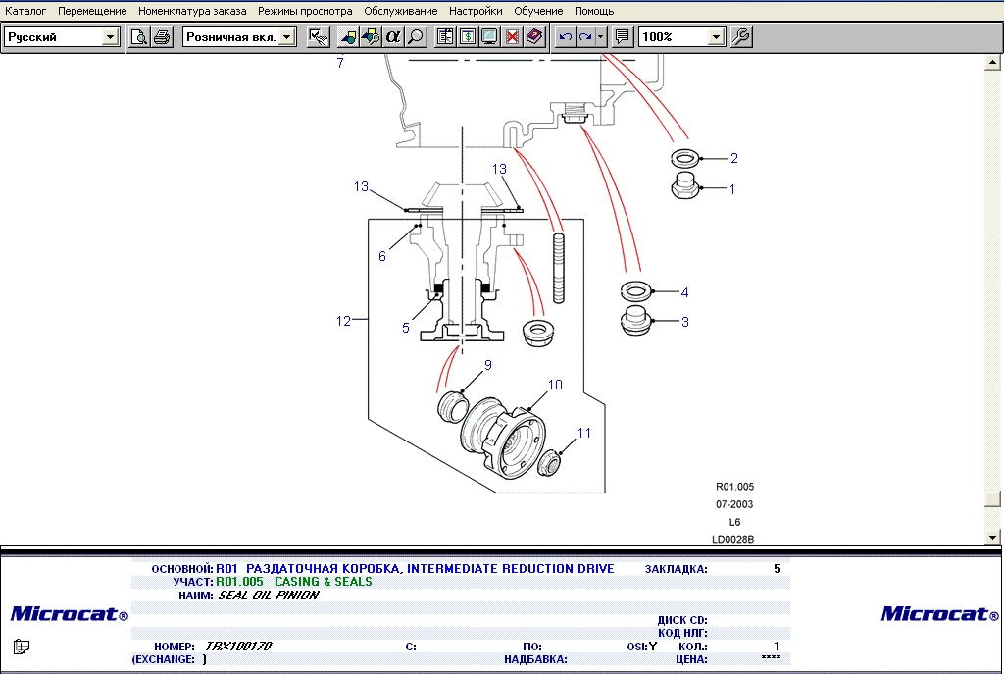Viewport: 1004px width, 674px height.
Task: Open the Обучение menu
Action: click(538, 11)
